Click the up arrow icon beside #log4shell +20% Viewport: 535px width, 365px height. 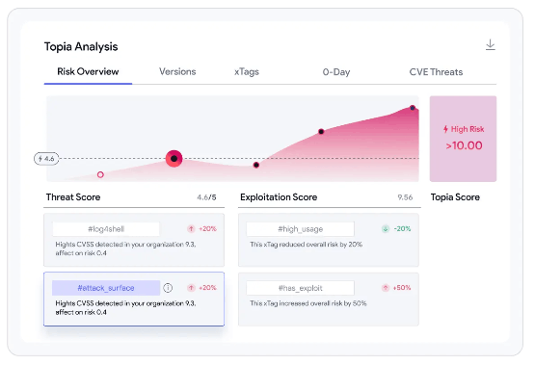pyautogui.click(x=191, y=228)
